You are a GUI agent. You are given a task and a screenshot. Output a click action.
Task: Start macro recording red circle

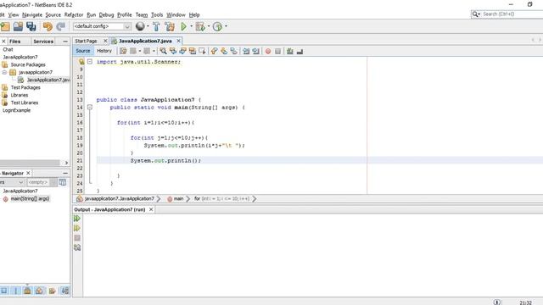268,51
